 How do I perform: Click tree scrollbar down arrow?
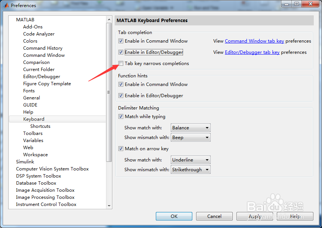click(x=109, y=206)
